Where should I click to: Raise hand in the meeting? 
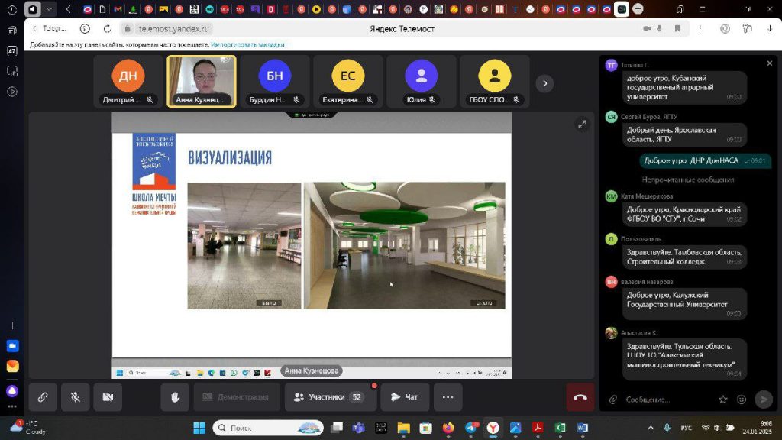coord(175,397)
